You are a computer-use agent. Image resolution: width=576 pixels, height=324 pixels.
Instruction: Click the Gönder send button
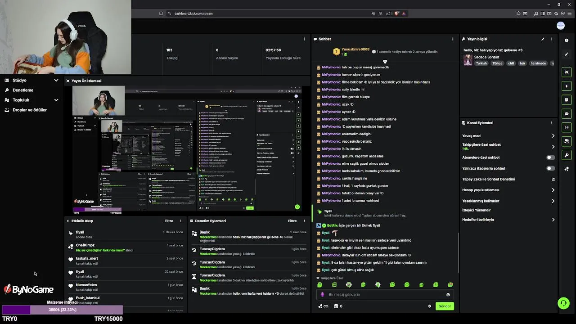coord(445,306)
